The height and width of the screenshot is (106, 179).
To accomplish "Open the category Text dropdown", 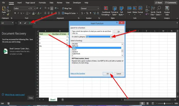I will point(111,37).
